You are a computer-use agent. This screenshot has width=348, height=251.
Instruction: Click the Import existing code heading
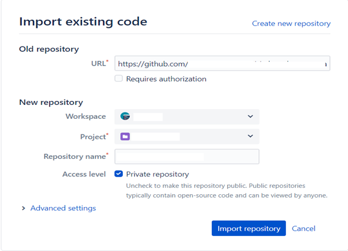83,22
